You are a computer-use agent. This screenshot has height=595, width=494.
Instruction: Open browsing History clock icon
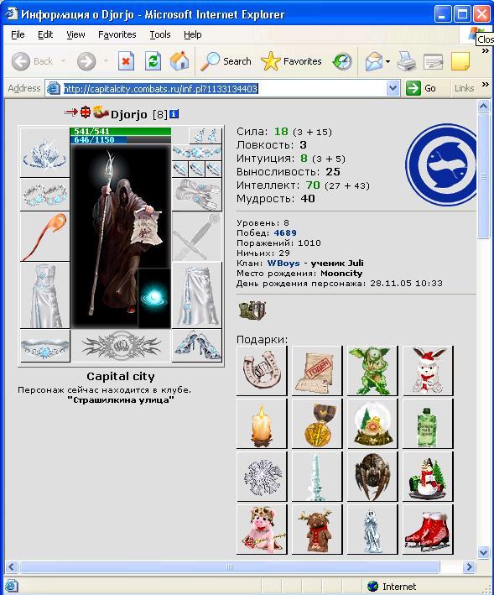point(342,61)
